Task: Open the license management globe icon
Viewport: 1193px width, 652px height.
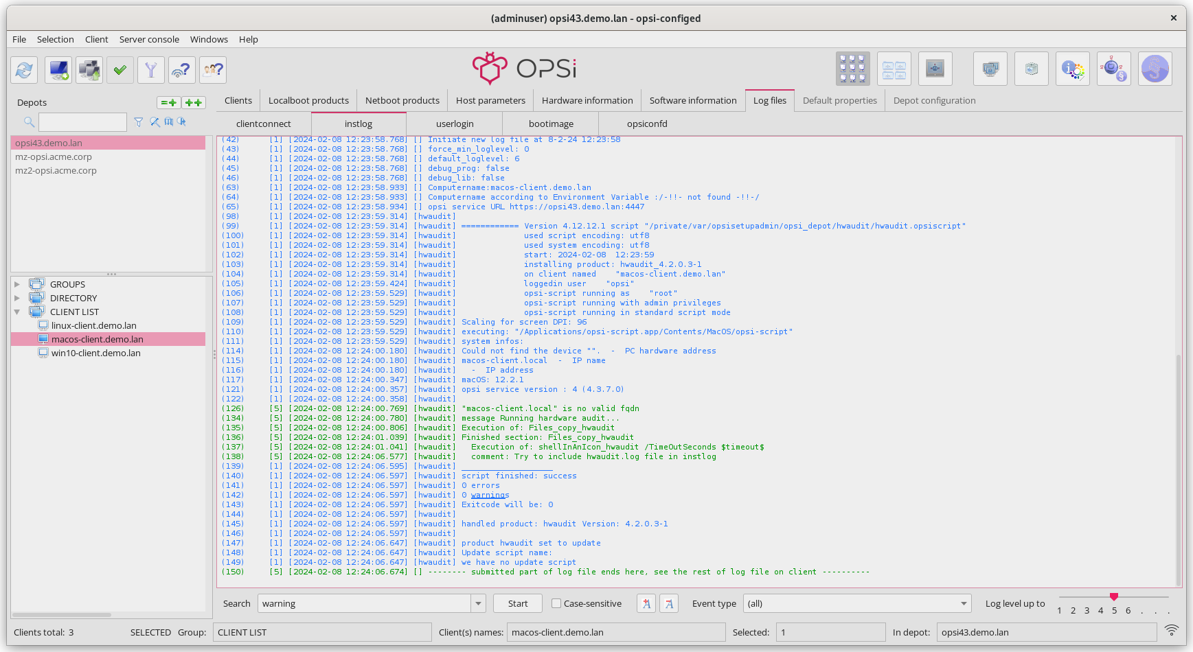Action: (1114, 69)
